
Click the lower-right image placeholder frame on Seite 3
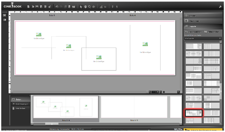99,59
